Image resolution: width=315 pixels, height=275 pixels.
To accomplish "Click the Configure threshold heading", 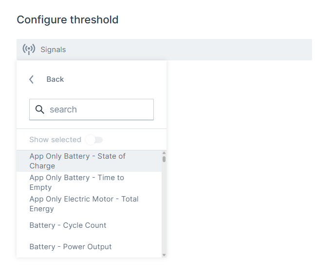I will pyautogui.click(x=68, y=20).
